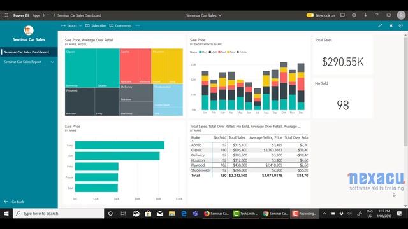Open the help question mark icon
This screenshot has height=229, width=408.
tap(377, 15)
